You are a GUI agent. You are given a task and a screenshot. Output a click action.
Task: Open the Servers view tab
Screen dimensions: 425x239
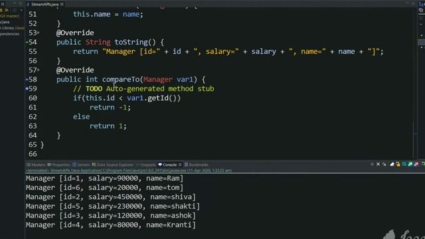click(x=81, y=165)
